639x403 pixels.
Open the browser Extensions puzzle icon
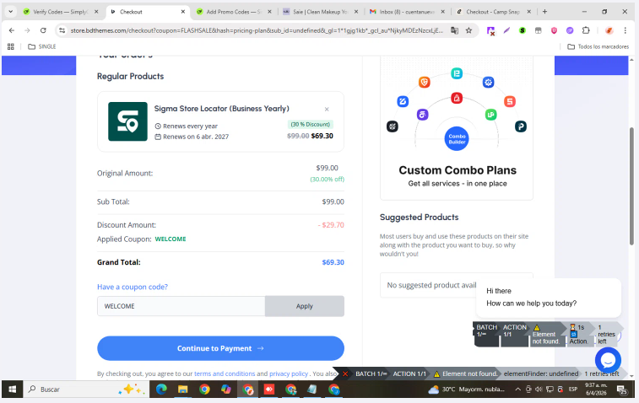click(x=584, y=30)
